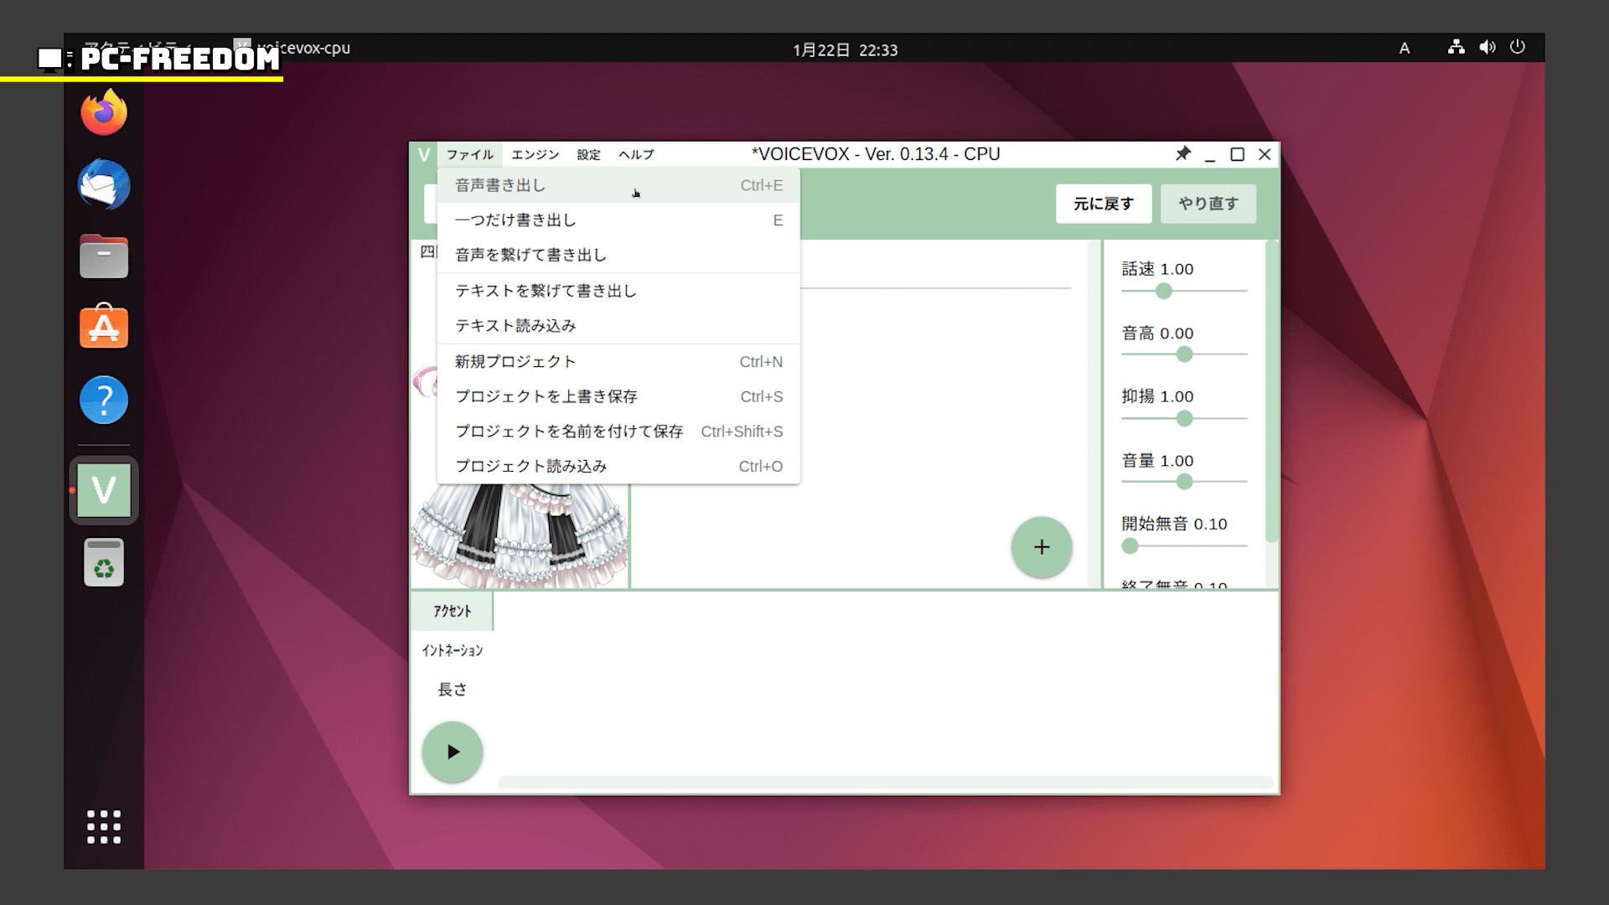Open Ubuntu Software from the dock
Viewport: 1609px width, 905px height.
tap(104, 327)
